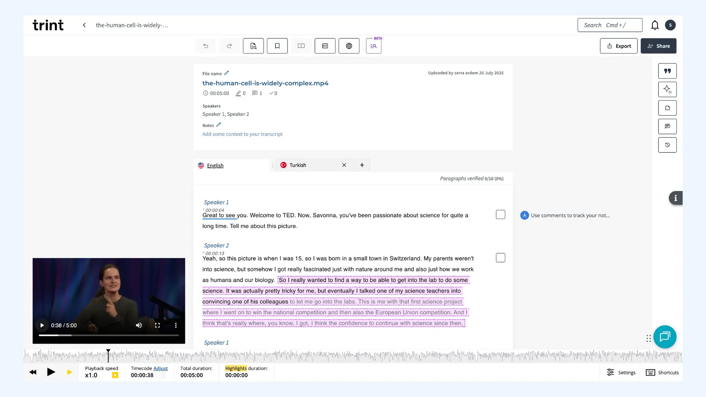This screenshot has height=397, width=706.
Task: Click the drag-handle dots beside chat widget
Action: [649, 339]
